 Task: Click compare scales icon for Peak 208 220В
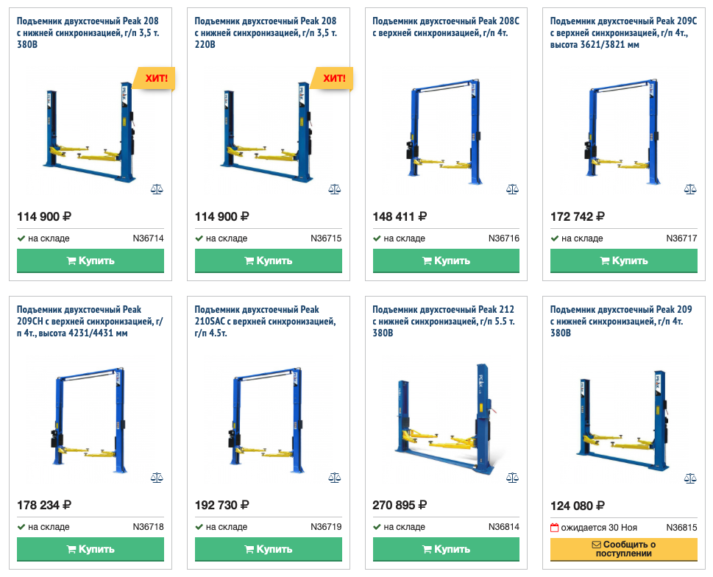(334, 189)
